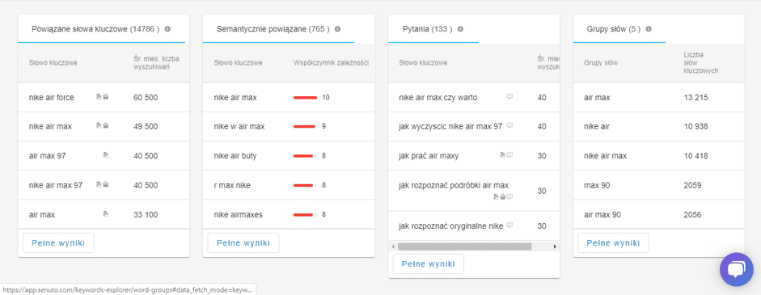Open Pełne wyniki for Powiązane słowa kluczowe
Image resolution: width=761 pixels, height=295 pixels.
click(58, 243)
